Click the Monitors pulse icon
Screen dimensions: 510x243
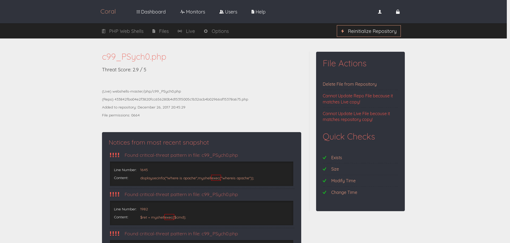point(182,12)
